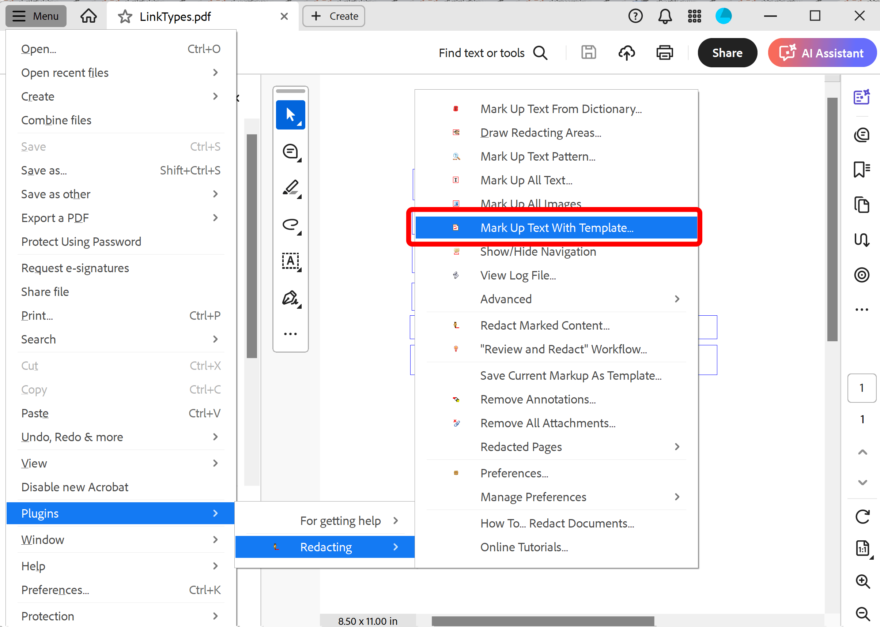Click the zoom in magnifier
This screenshot has height=627, width=880.
tap(862, 581)
